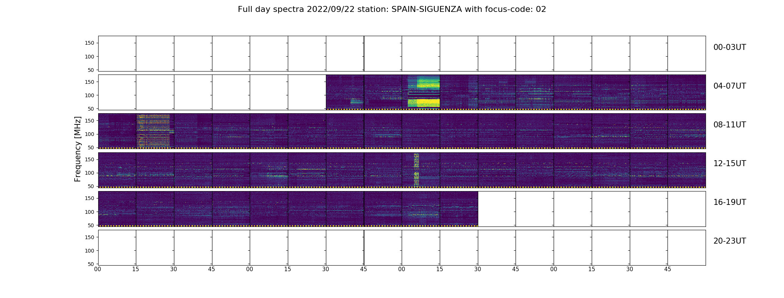Click the 100 tick of the 12-15UT row
This screenshot has height=298, width=784.
click(90, 173)
